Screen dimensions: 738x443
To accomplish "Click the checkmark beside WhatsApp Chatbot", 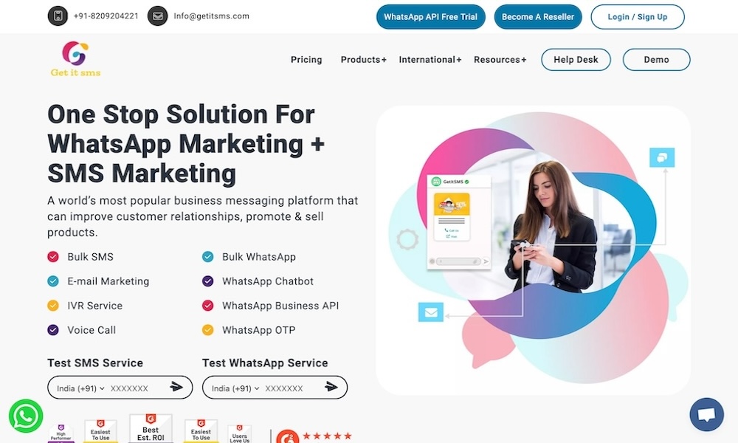I will [208, 281].
